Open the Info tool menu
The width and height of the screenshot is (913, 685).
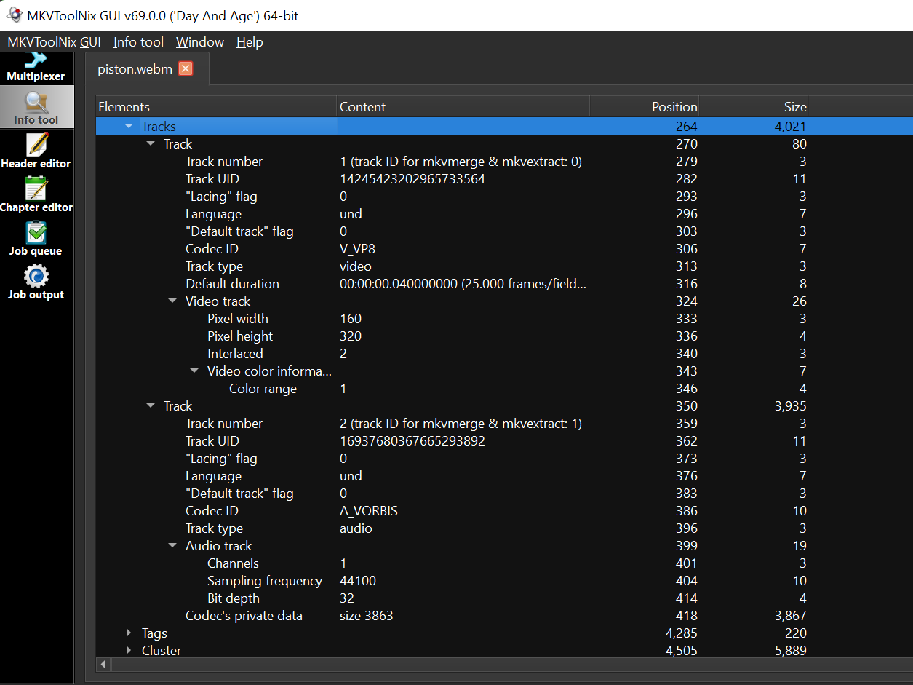138,42
